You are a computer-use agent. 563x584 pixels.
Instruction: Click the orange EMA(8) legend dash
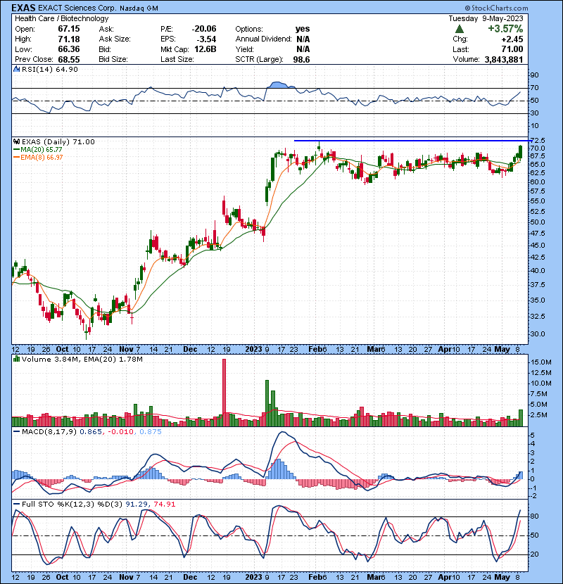[x=16, y=158]
